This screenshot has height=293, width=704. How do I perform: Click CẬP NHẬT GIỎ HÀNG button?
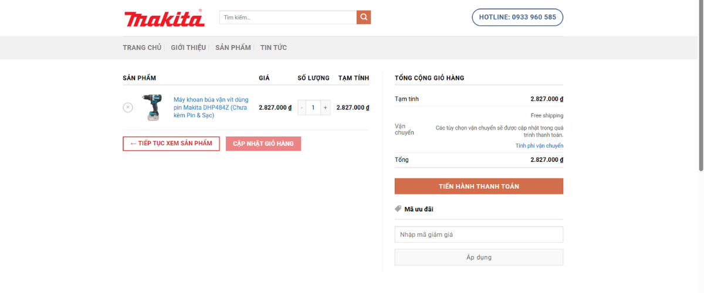[263, 144]
